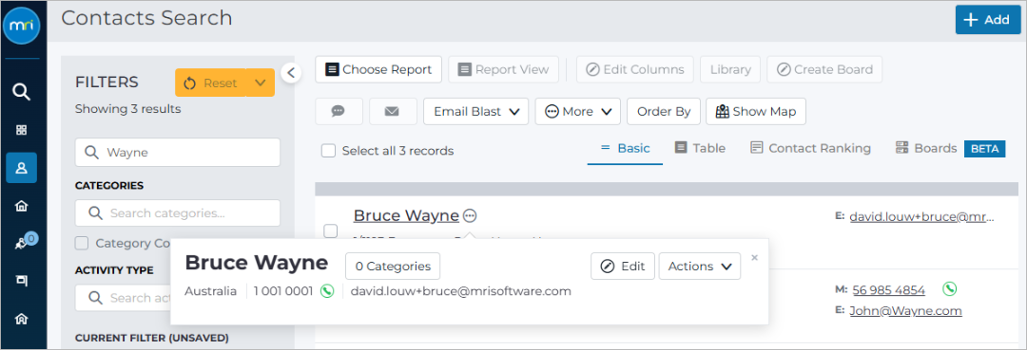Click the MRI logo at top left
The height and width of the screenshot is (350, 1027).
pyautogui.click(x=22, y=27)
